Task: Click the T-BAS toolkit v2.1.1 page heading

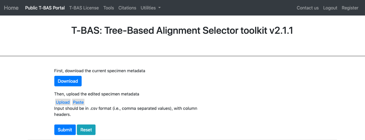Action: [182, 31]
